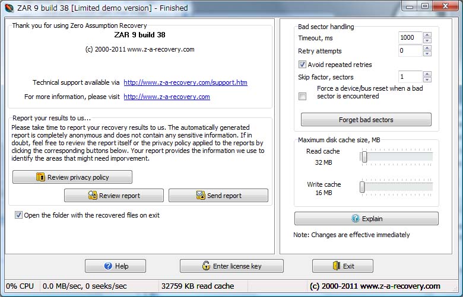Click '32759 KB read cache' status text
The image size is (463, 297).
tap(198, 286)
